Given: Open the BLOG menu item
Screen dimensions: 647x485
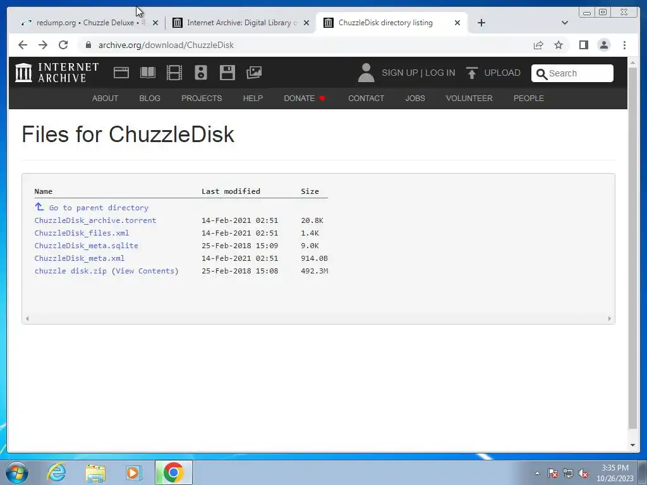Looking at the screenshot, I should pyautogui.click(x=150, y=98).
